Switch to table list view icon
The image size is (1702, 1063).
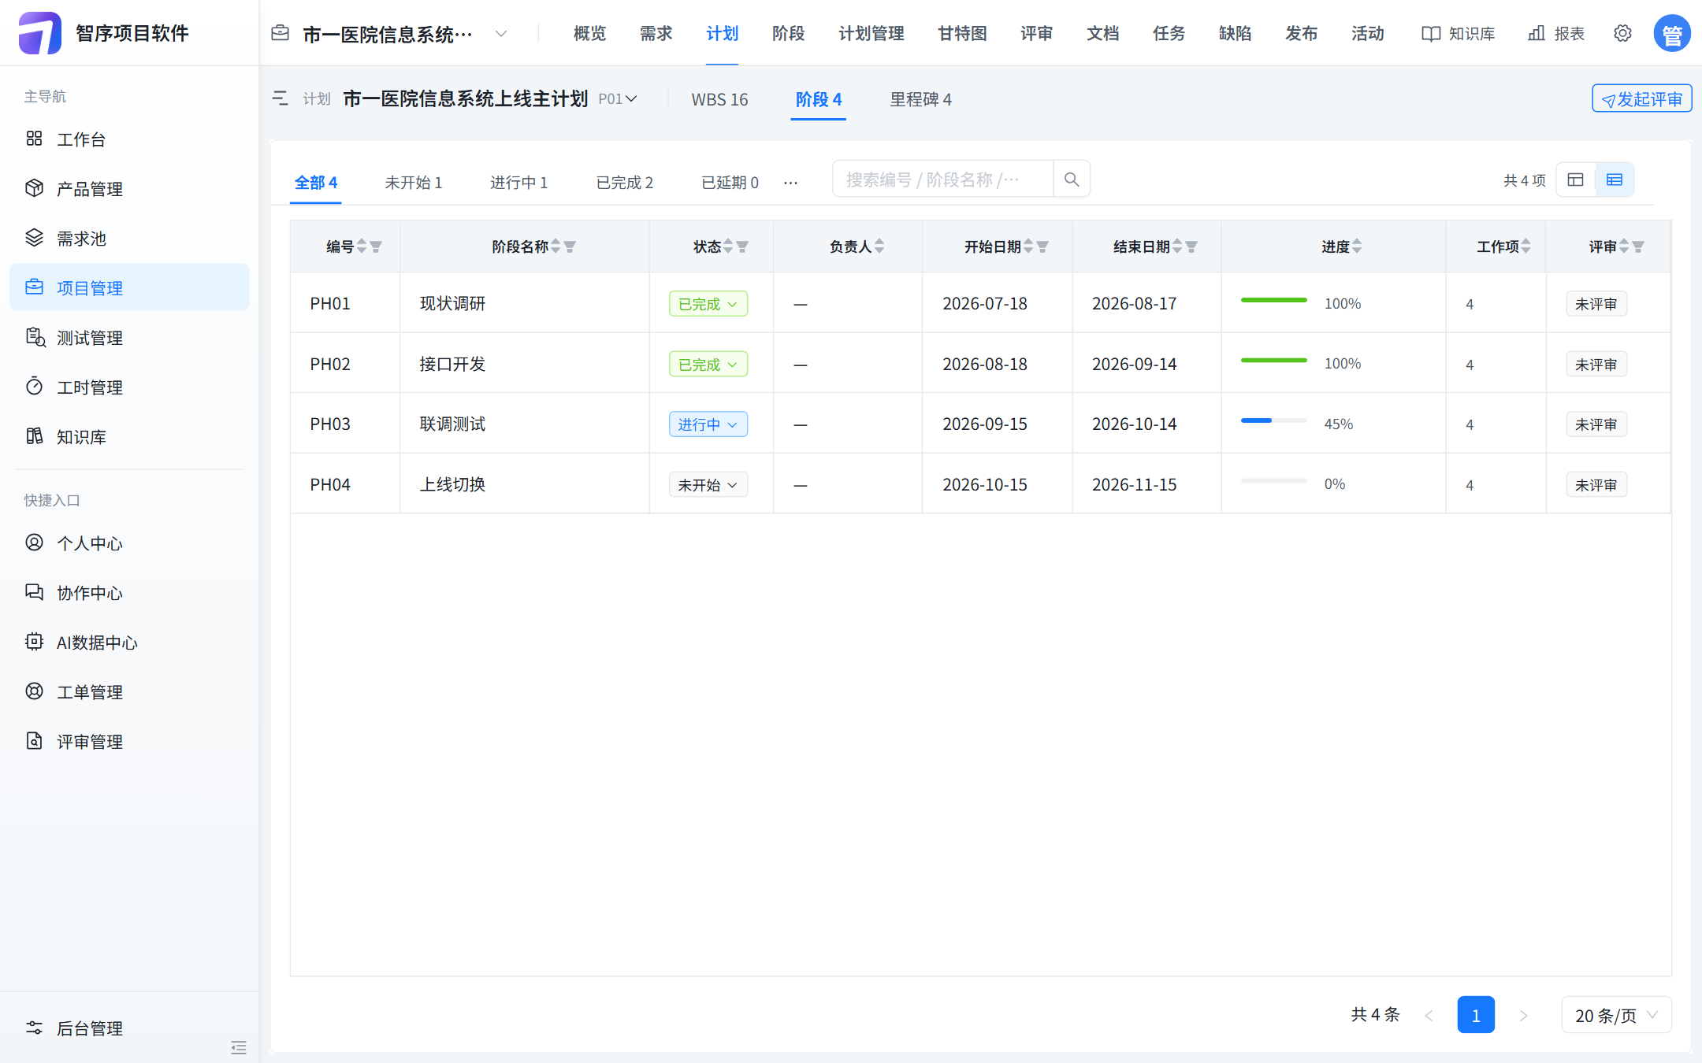(x=1615, y=180)
